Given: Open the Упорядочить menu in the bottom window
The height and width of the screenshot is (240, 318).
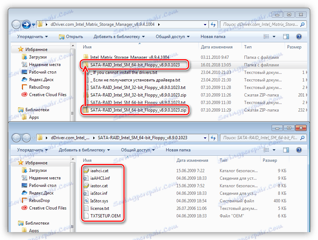Looking at the screenshot, I should click(x=32, y=150).
